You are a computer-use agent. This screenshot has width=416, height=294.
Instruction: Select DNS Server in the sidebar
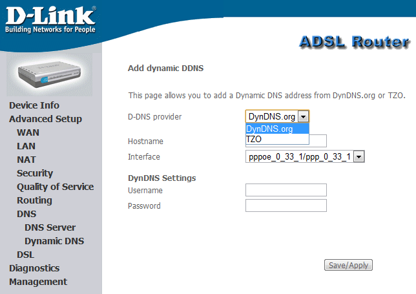(x=50, y=227)
